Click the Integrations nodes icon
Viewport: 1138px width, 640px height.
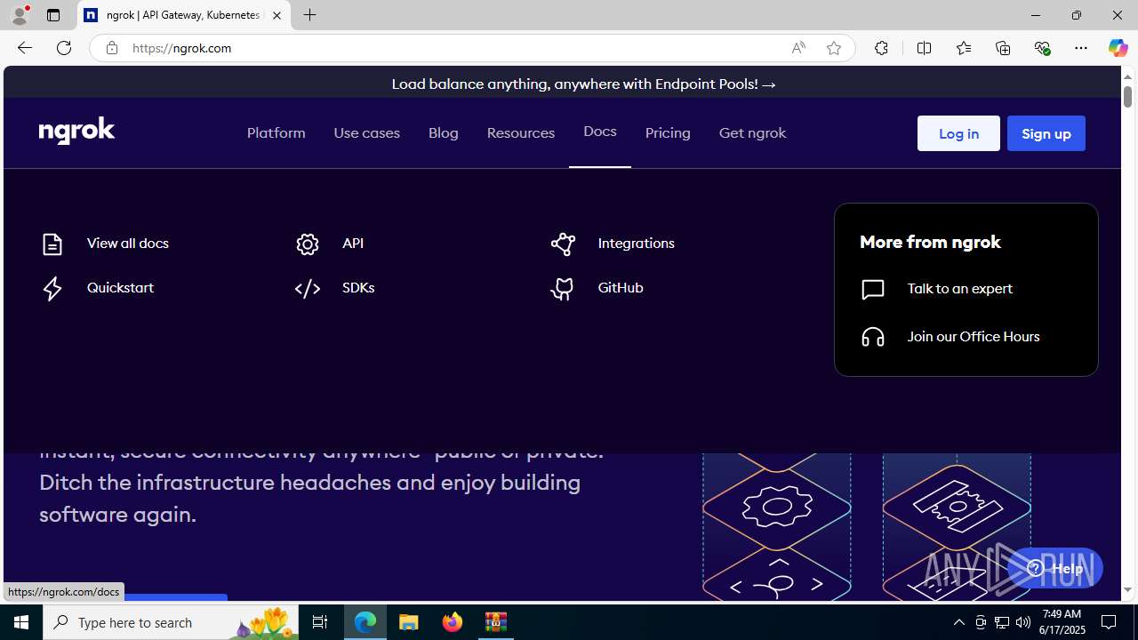pyautogui.click(x=563, y=244)
